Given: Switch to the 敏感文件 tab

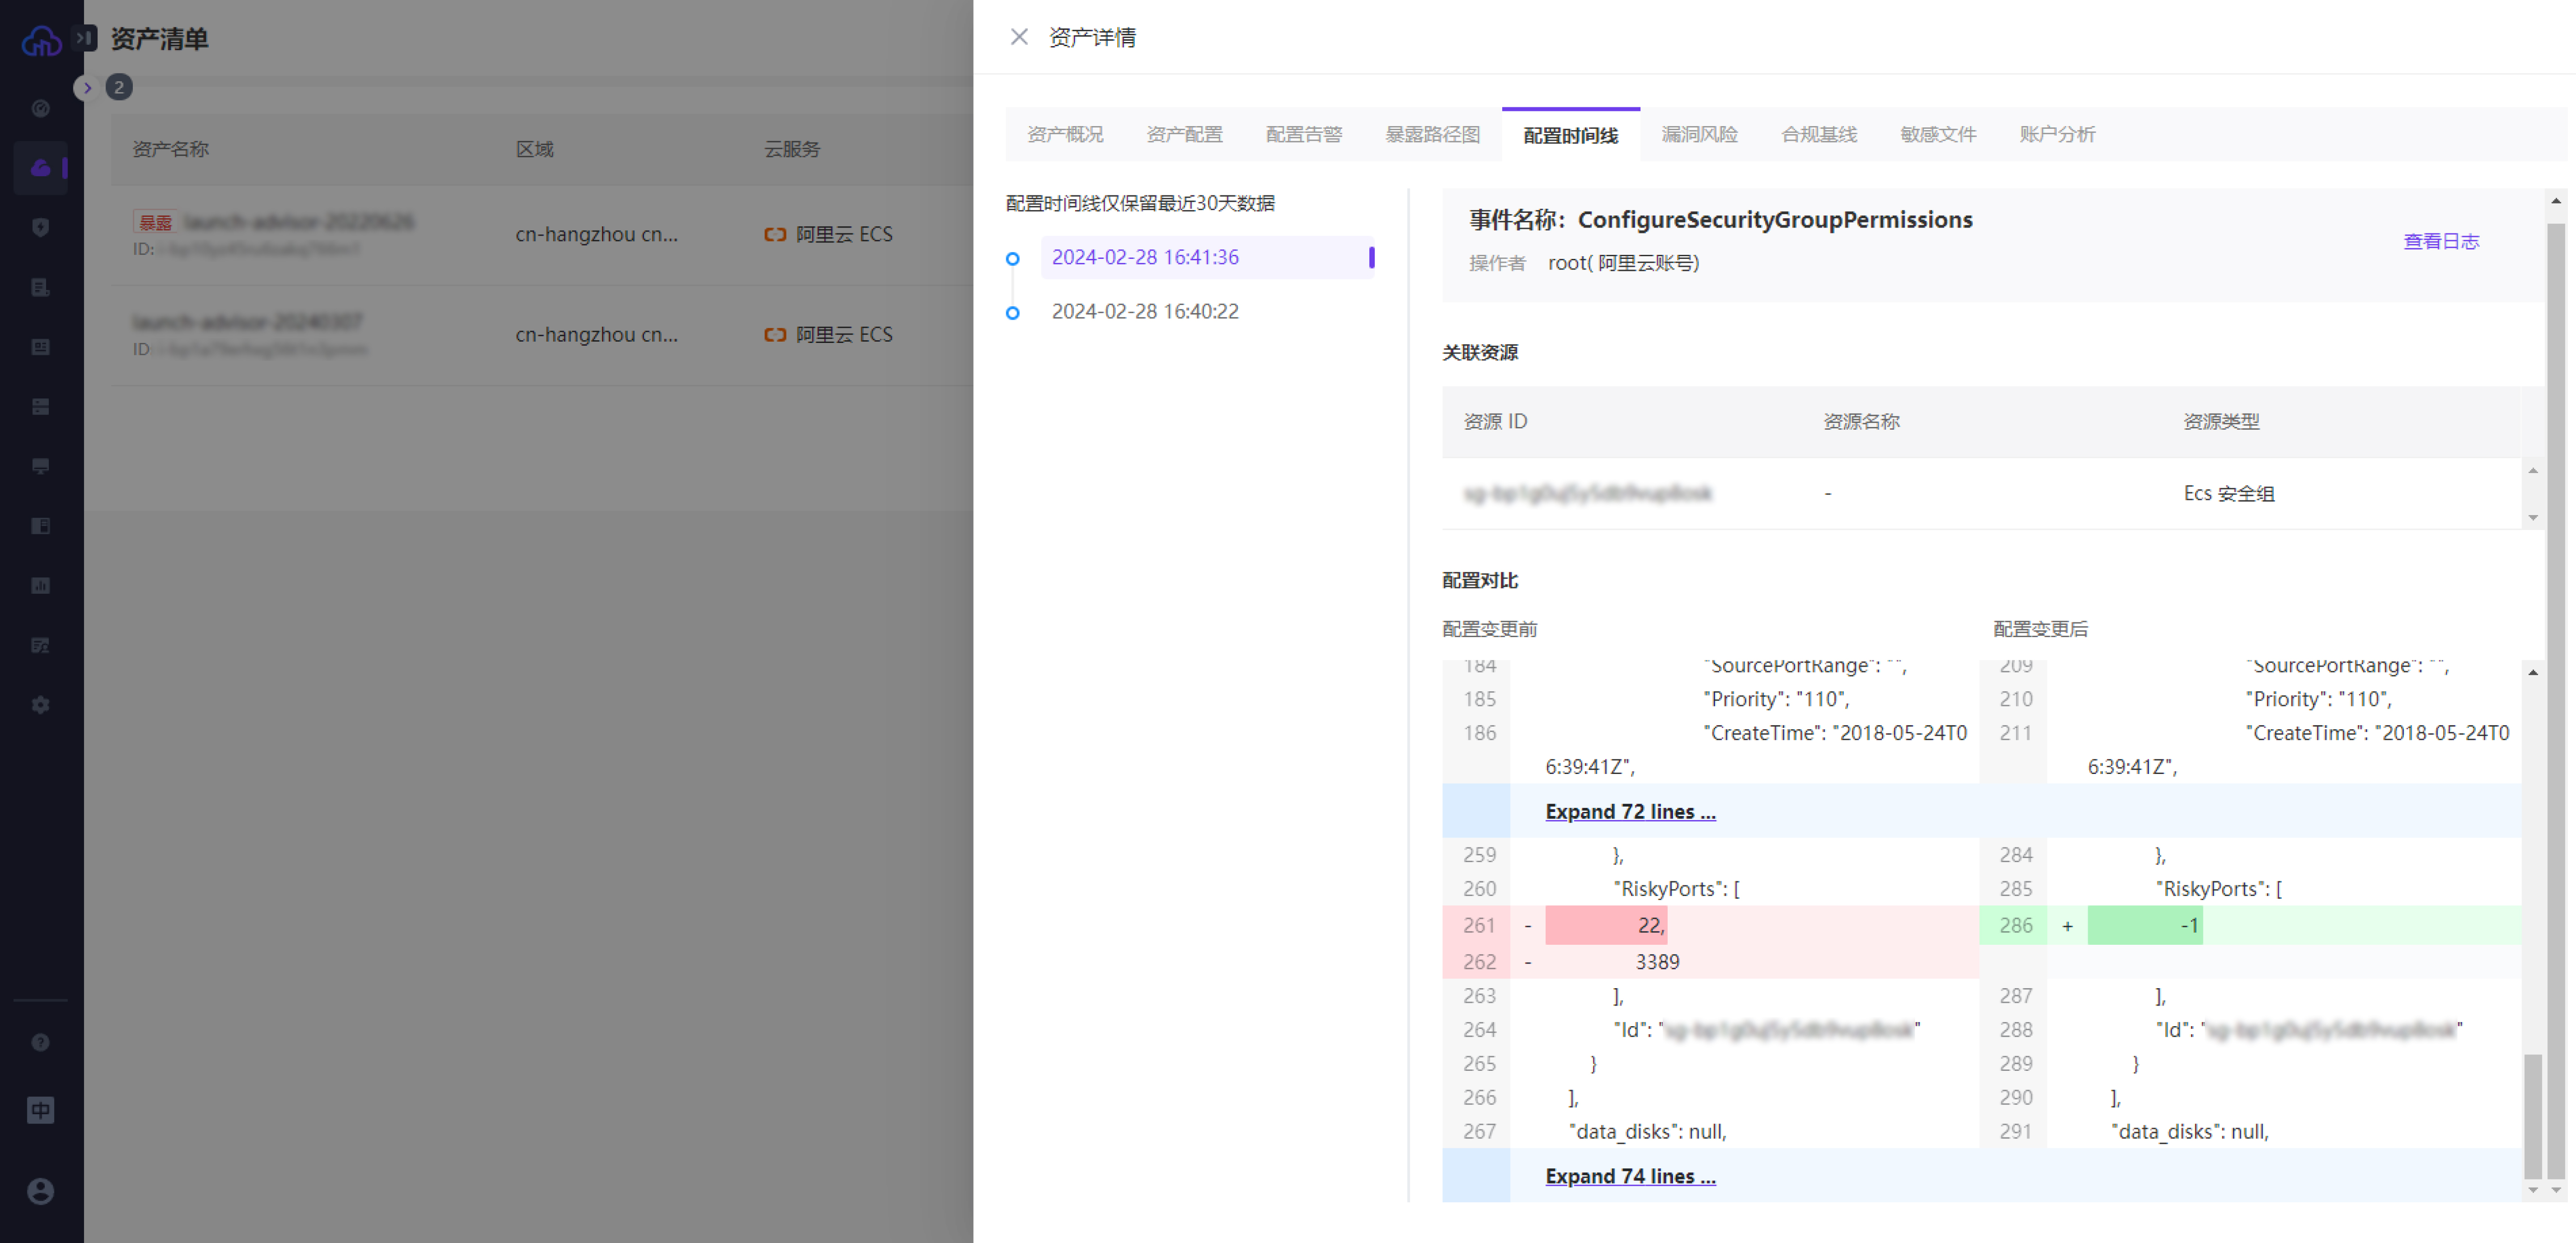Looking at the screenshot, I should click(1938, 135).
